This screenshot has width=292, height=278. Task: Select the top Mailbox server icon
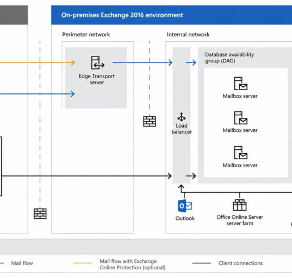click(x=240, y=84)
